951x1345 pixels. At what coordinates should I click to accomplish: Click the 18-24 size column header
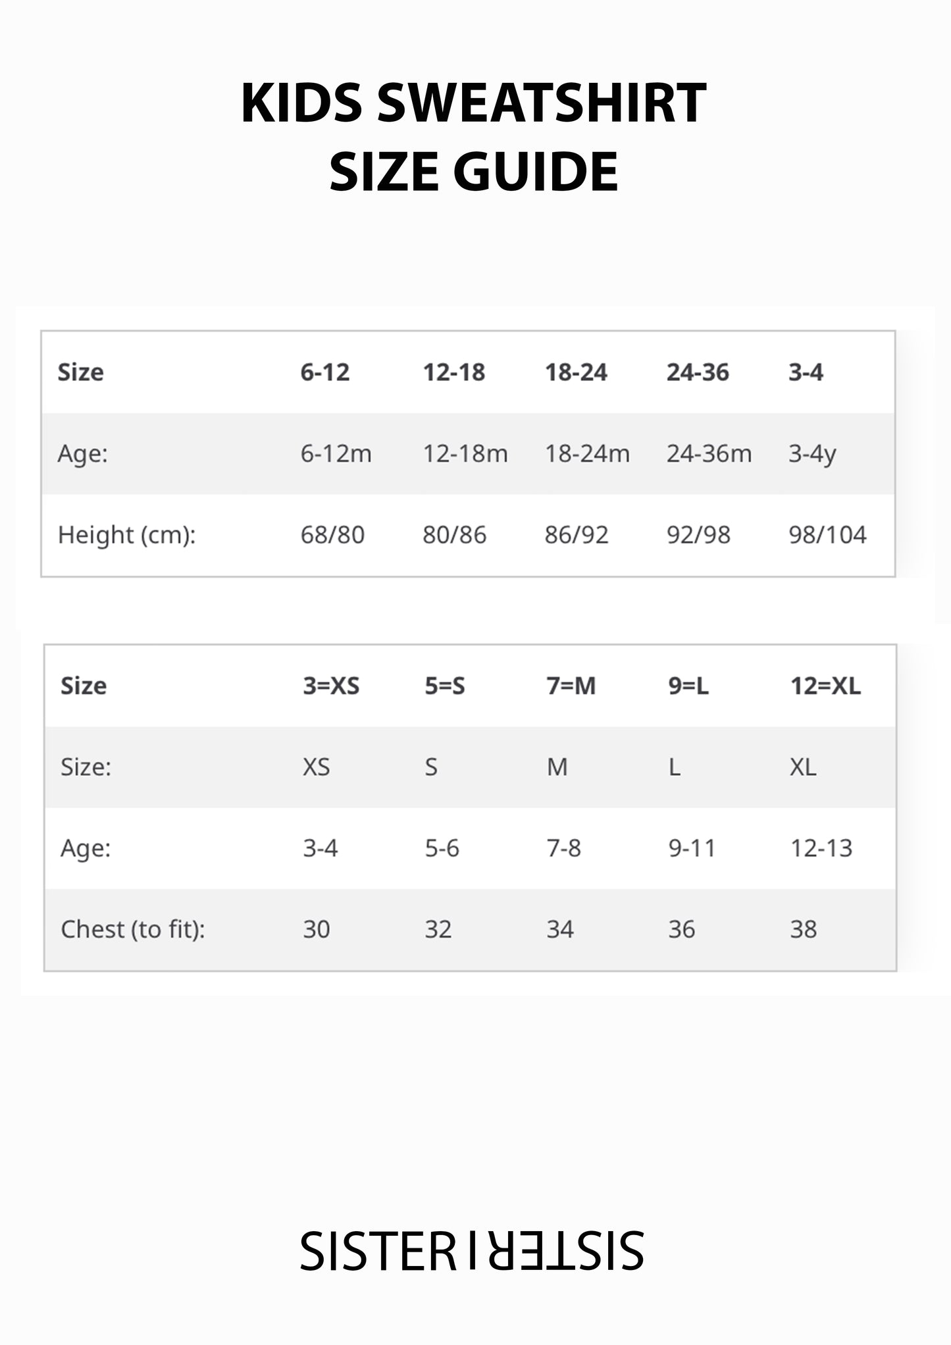[576, 372]
